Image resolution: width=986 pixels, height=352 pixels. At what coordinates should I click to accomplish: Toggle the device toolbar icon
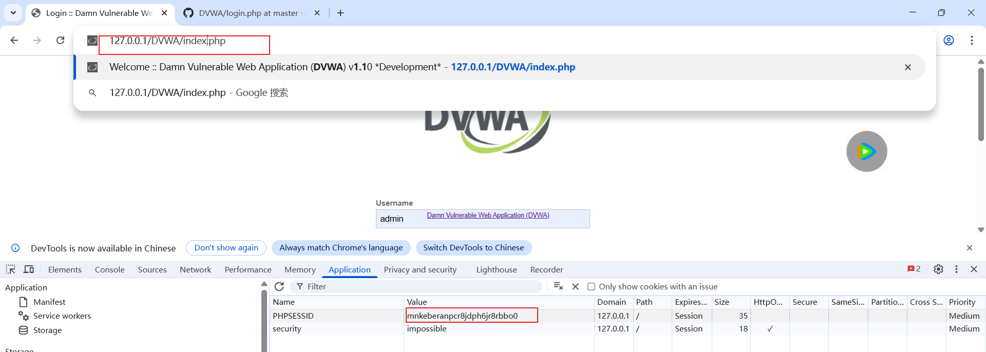tap(29, 269)
